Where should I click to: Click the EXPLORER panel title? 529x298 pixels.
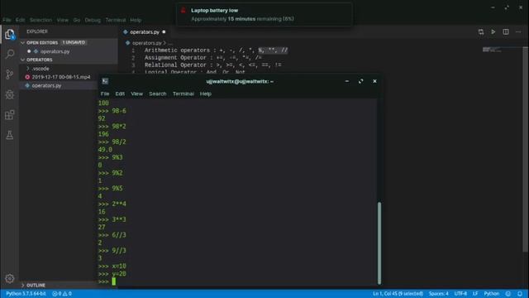point(37,31)
